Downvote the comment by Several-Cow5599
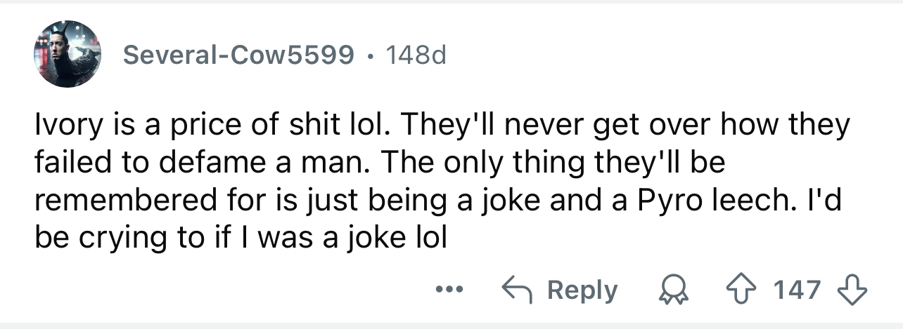903x329 pixels. point(847,289)
